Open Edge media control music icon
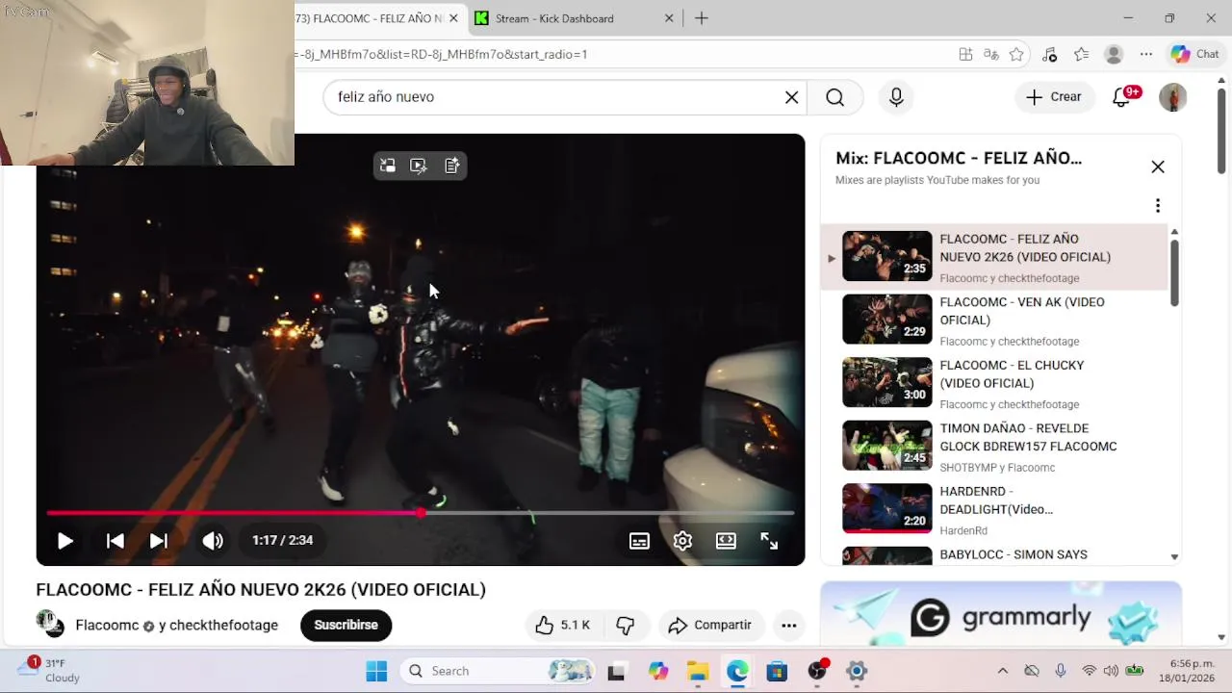 pos(1050,55)
